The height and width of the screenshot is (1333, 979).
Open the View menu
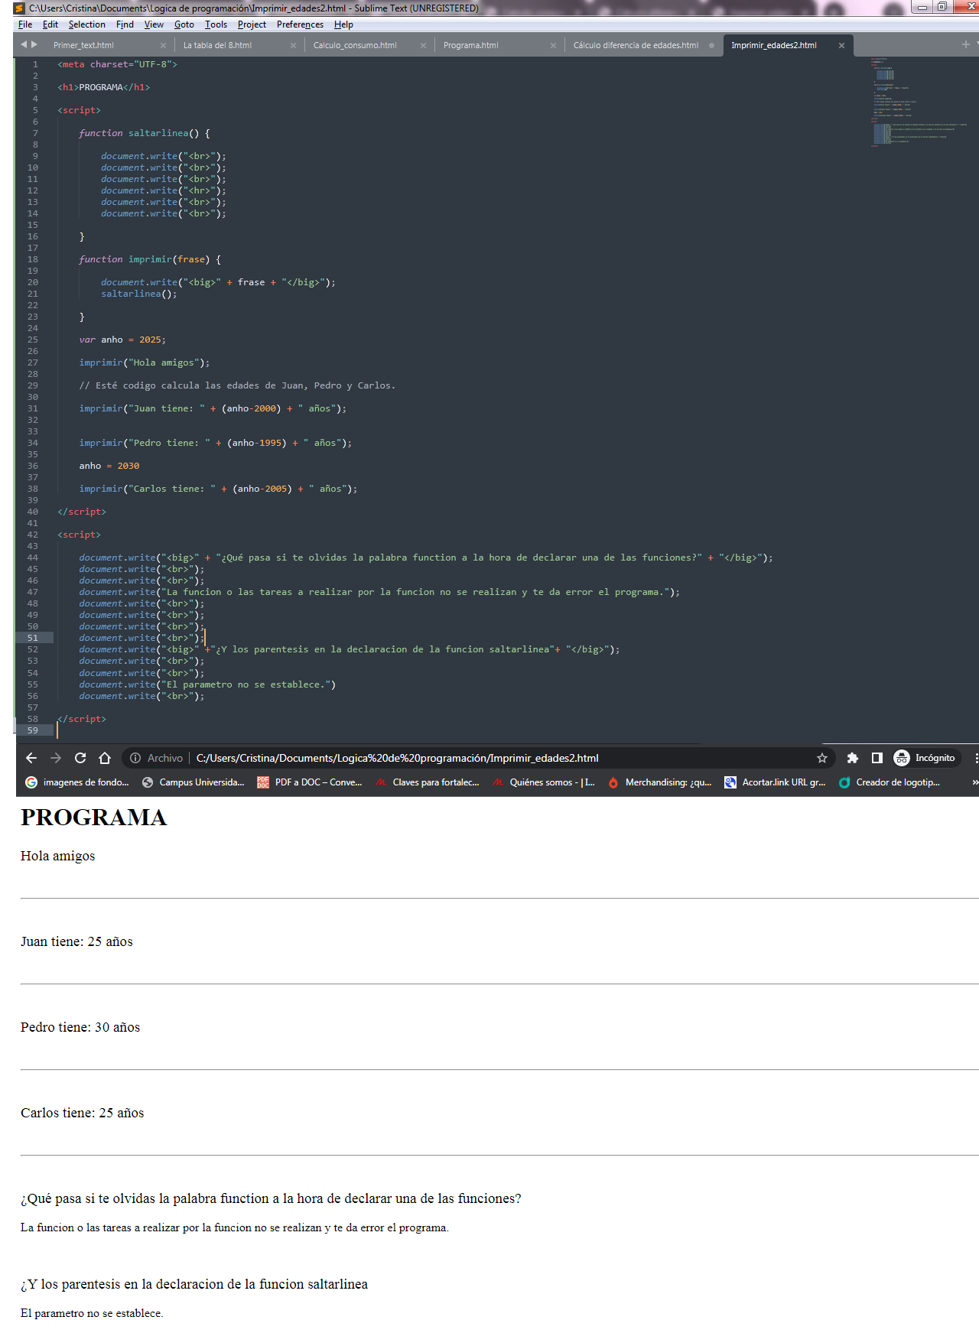pyautogui.click(x=154, y=24)
